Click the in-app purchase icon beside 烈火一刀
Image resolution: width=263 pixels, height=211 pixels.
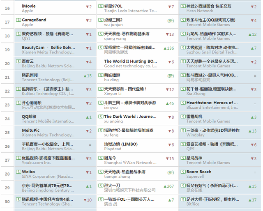tap(101, 186)
